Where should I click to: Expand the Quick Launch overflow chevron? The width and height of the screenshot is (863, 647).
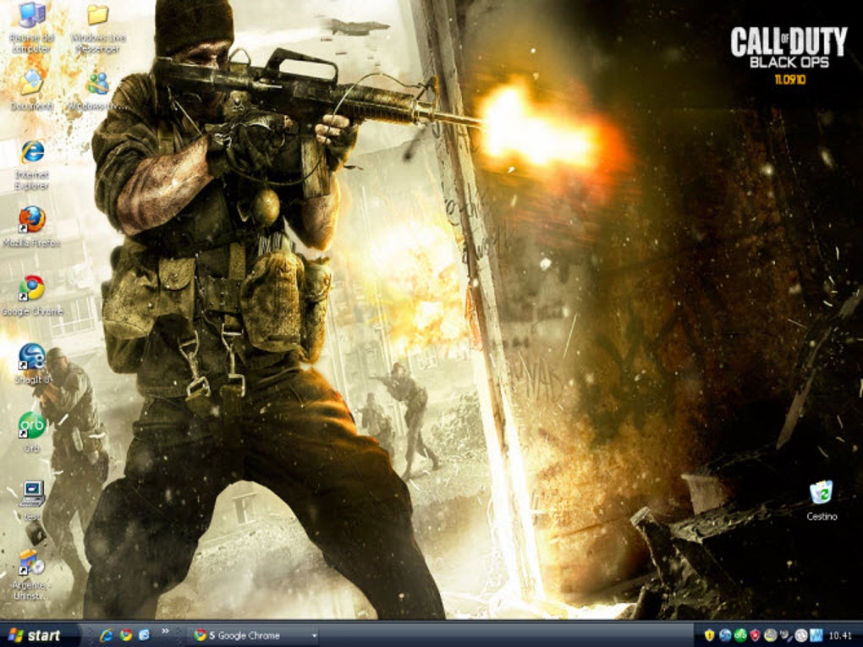tap(165, 632)
